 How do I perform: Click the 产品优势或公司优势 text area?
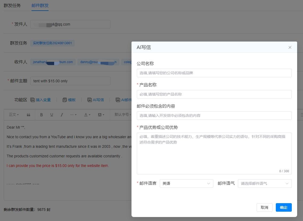tap(214, 154)
